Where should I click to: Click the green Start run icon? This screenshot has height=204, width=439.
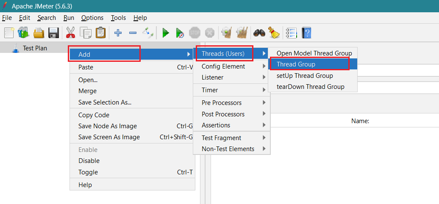click(166, 33)
